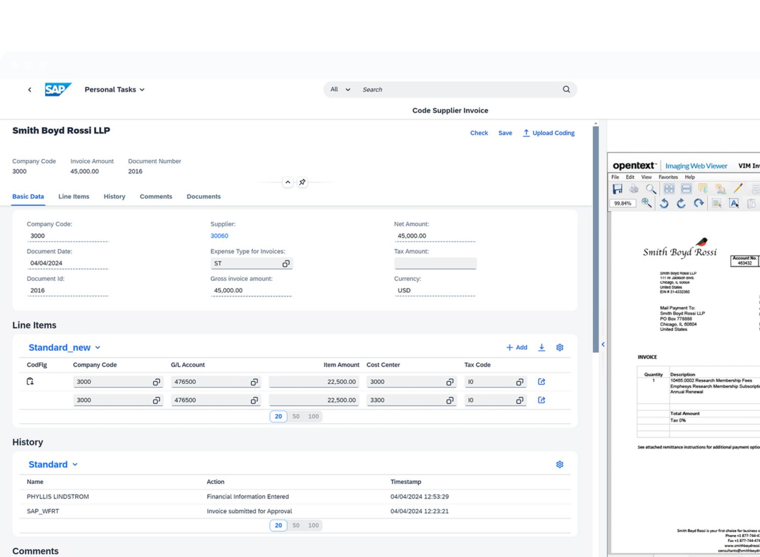This screenshot has width=760, height=557.
Task: Open the Favorites menu in Imaging Viewer
Action: (x=668, y=177)
